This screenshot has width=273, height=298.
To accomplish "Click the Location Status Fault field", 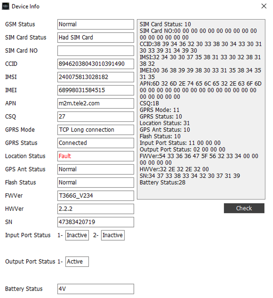I will click(96, 156).
